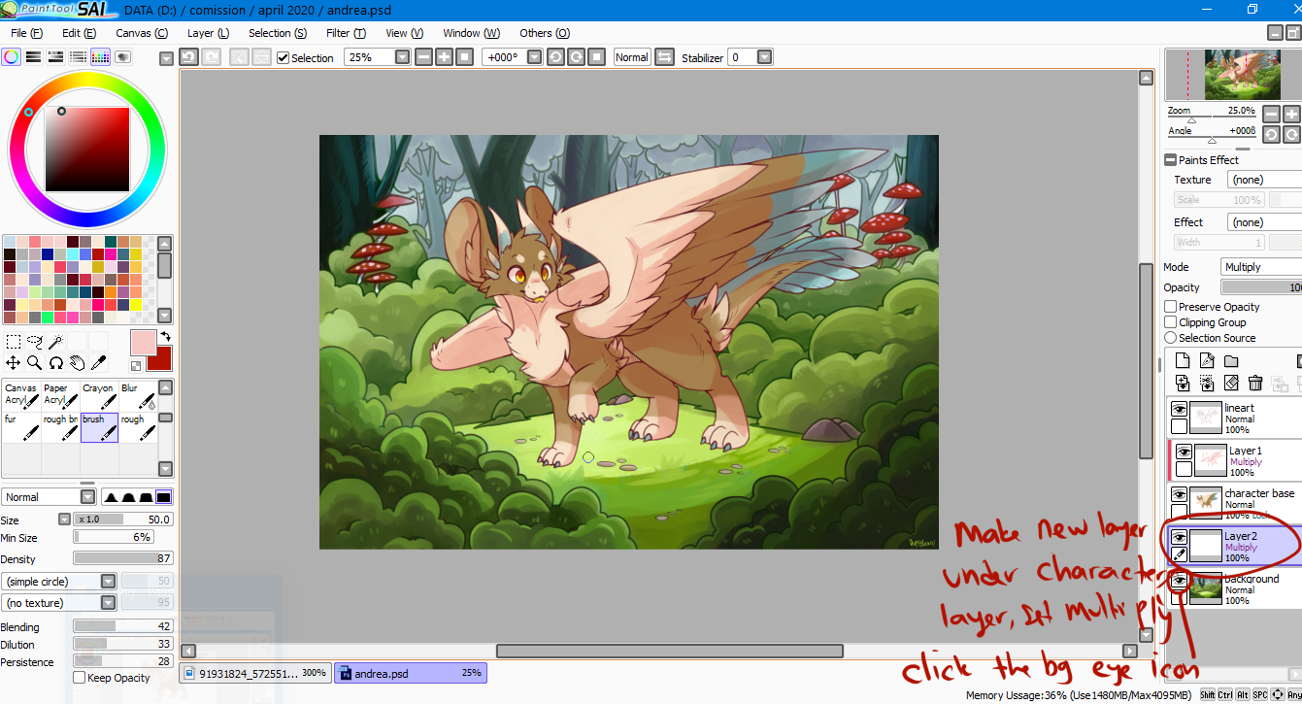Open the rotation angle dropdown
This screenshot has height=704, width=1302.
click(534, 57)
